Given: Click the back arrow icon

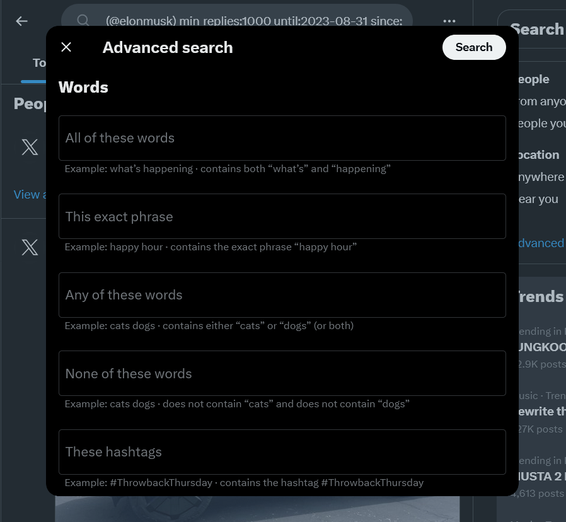Looking at the screenshot, I should [22, 21].
